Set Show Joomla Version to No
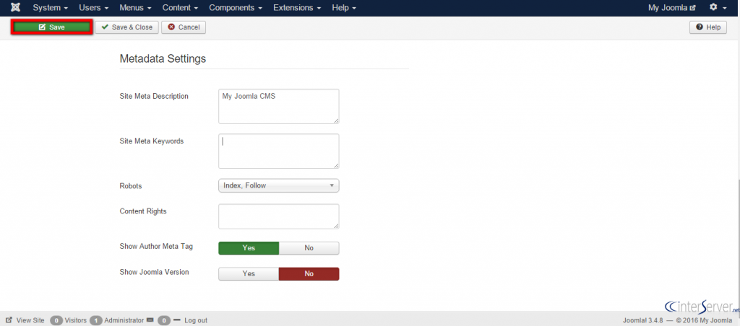This screenshot has height=326, width=740. (309, 273)
